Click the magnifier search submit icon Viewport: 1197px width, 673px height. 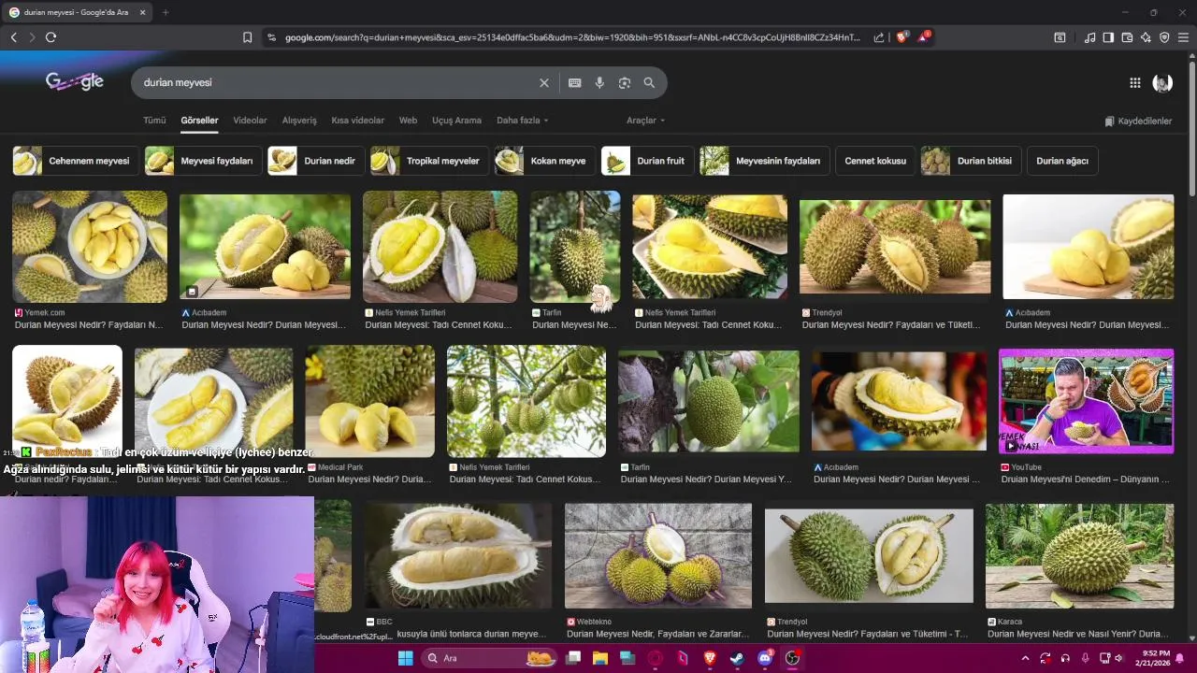click(x=649, y=83)
